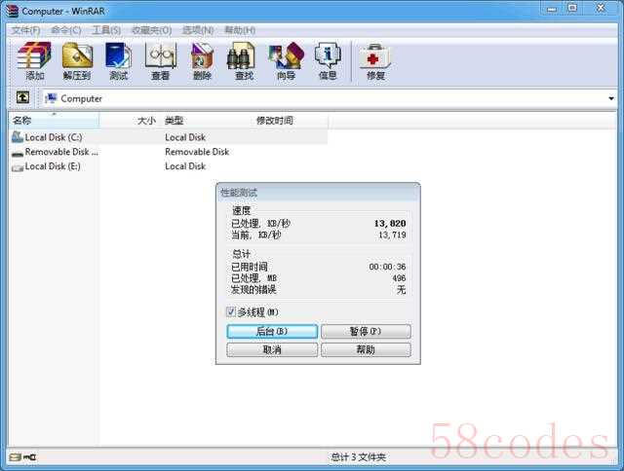Image resolution: width=624 pixels, height=471 pixels.
Task: Click the Info (信息) toolbar icon
Action: pos(328,61)
